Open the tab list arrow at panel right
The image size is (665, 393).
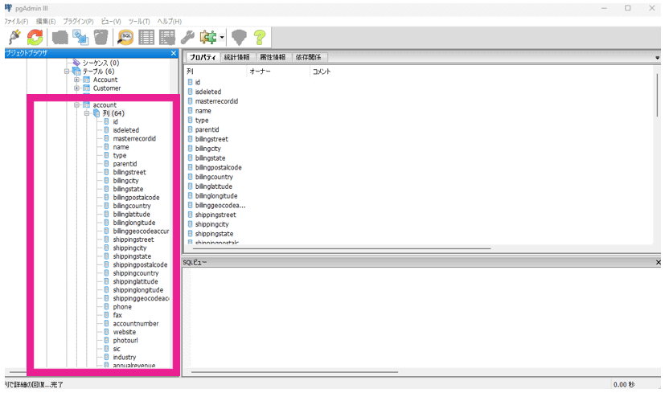click(x=658, y=58)
